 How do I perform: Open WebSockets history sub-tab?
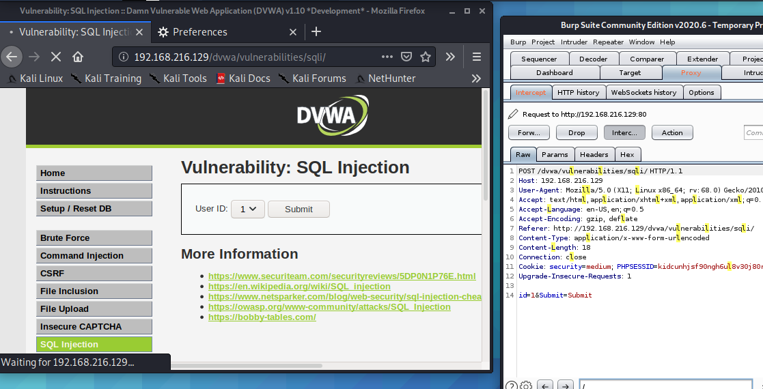click(643, 92)
